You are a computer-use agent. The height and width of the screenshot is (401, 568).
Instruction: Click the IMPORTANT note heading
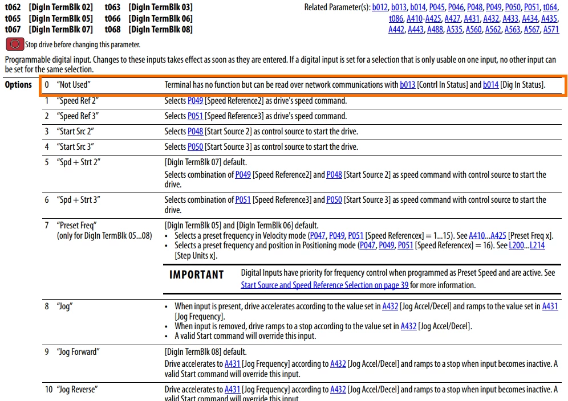coord(197,275)
